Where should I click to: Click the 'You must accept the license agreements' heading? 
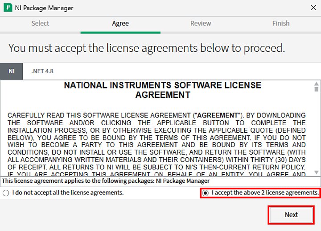point(146,48)
